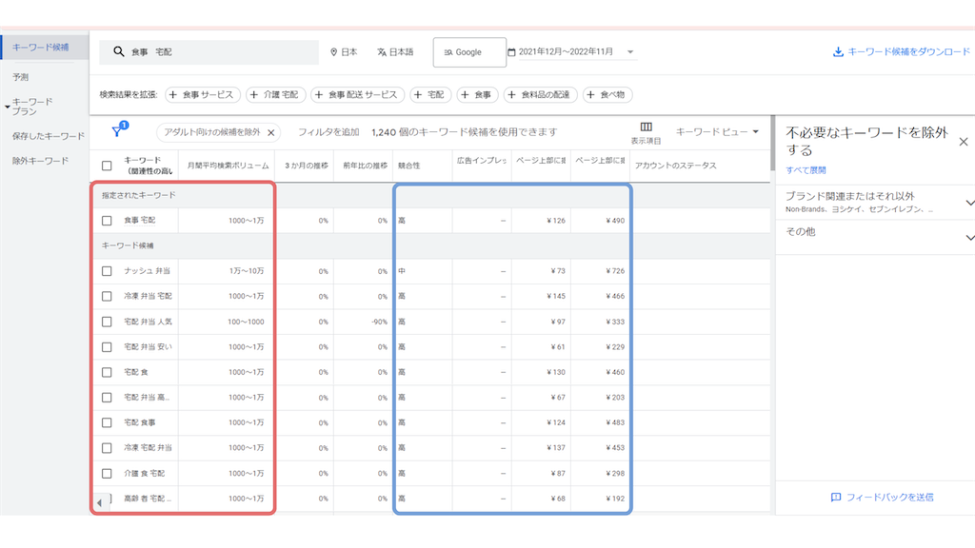Select the 日本語 language setting
The height and width of the screenshot is (548, 975).
pos(395,52)
